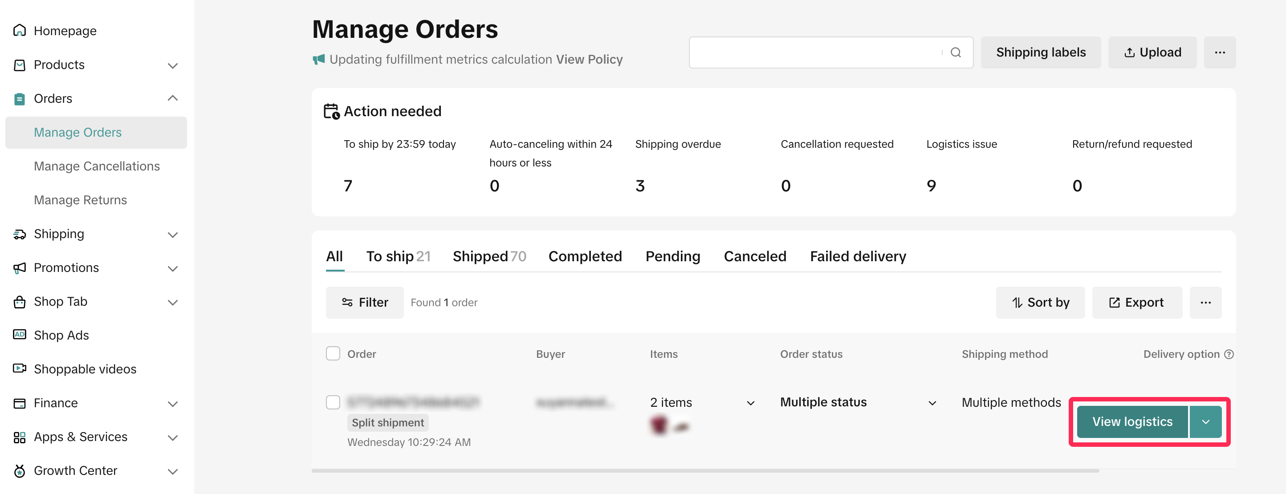Click the Shop Ads icon in sidebar
The height and width of the screenshot is (494, 1286).
click(20, 335)
